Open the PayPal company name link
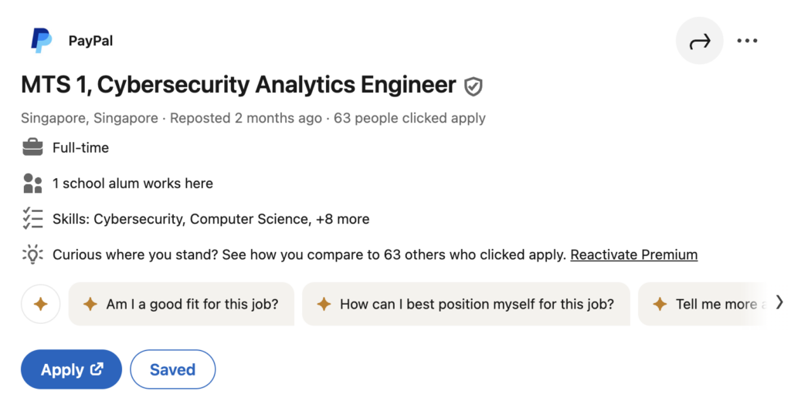This screenshot has width=791, height=401. [x=91, y=41]
